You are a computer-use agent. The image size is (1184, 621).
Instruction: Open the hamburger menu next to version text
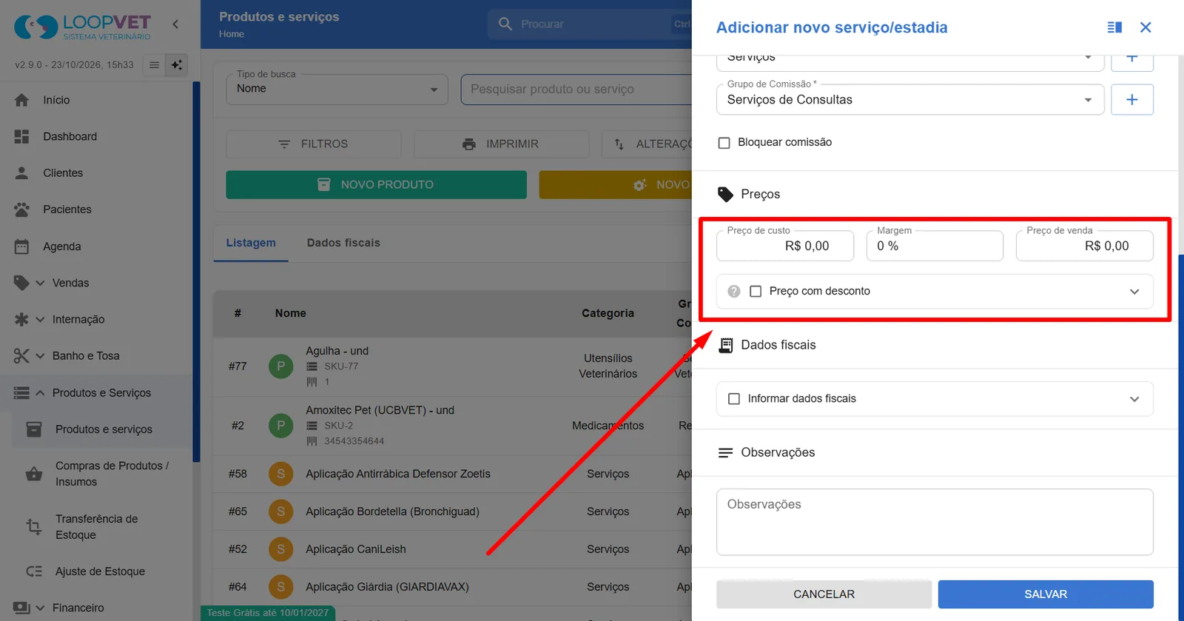pos(154,65)
